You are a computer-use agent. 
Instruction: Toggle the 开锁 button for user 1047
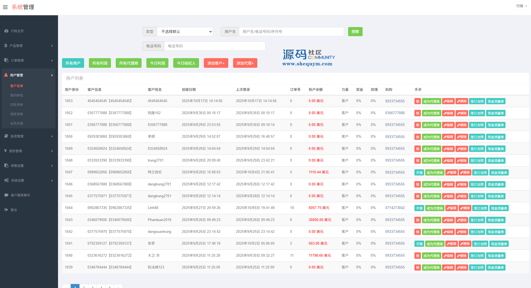coord(419,173)
